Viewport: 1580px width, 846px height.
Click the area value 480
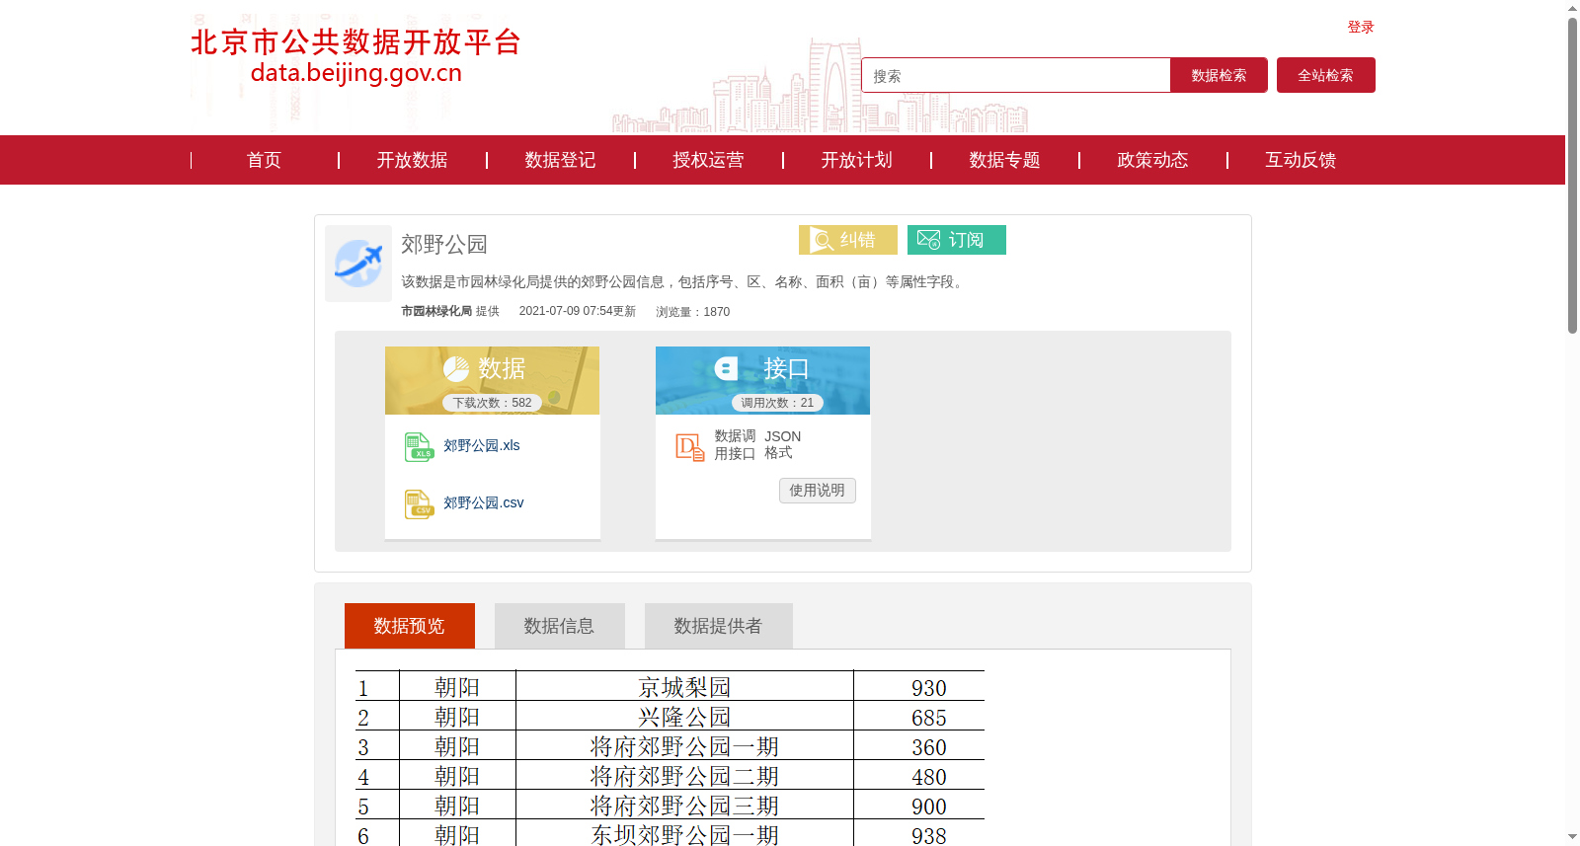(929, 777)
